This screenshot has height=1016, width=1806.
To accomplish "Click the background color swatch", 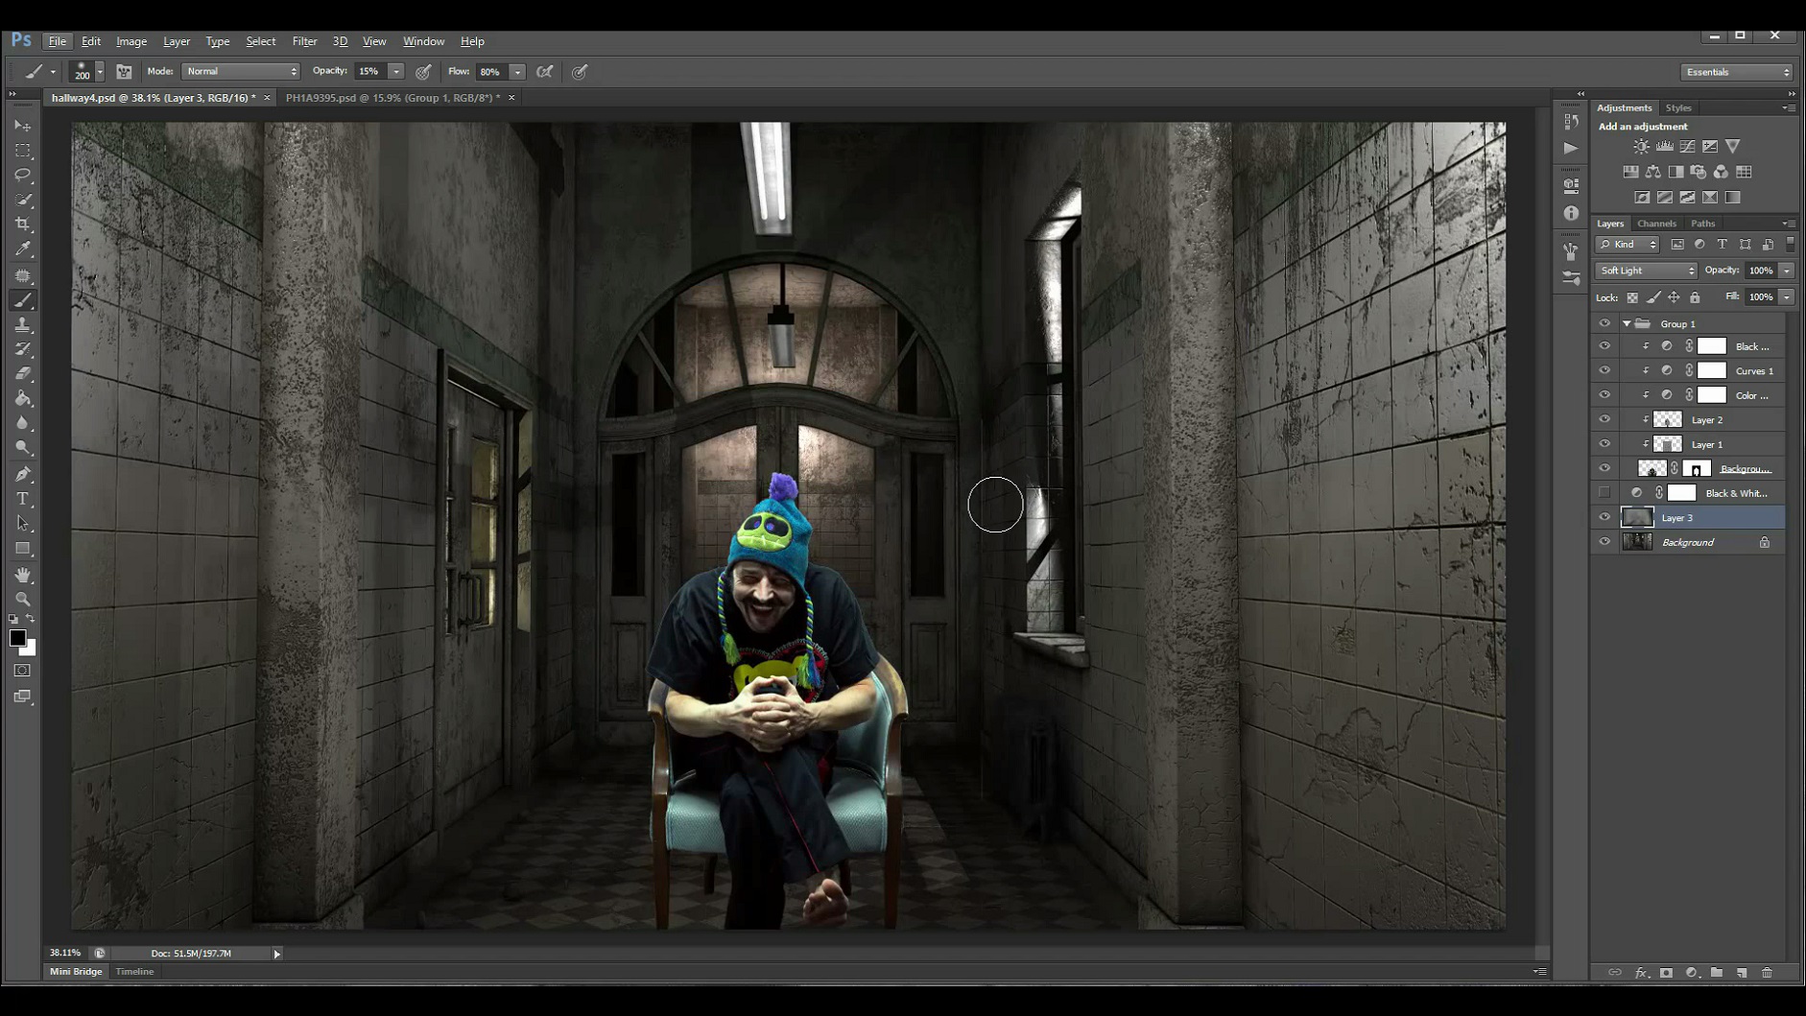I will pos(31,650).
